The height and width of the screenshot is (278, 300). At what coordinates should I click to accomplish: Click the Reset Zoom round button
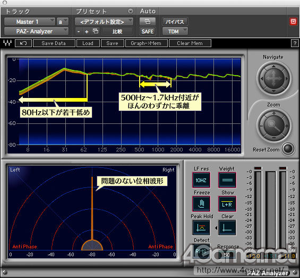(x=288, y=149)
